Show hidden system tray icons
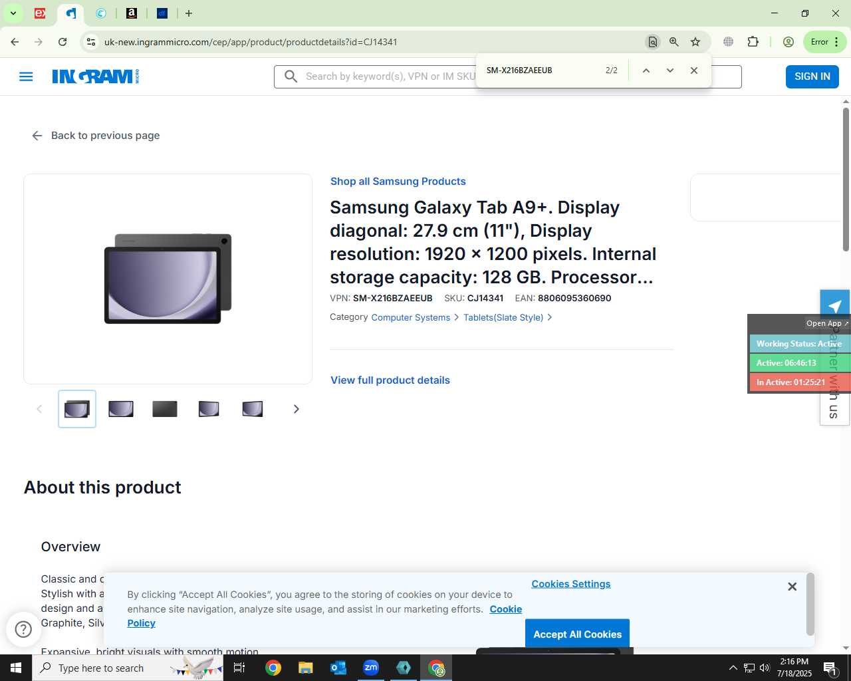The image size is (851, 681). click(x=733, y=668)
